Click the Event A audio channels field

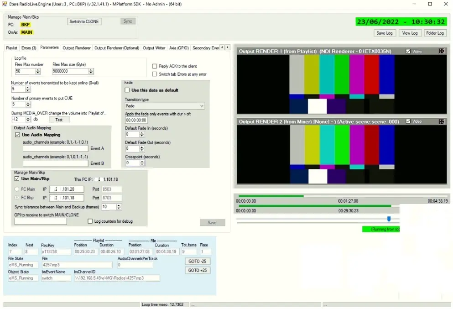coord(55,148)
